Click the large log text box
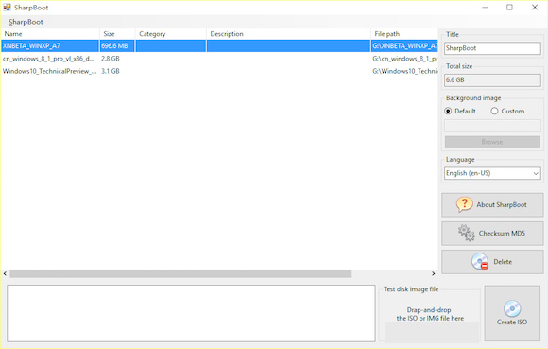Viewport: 548px width, 349px height. coord(191,313)
